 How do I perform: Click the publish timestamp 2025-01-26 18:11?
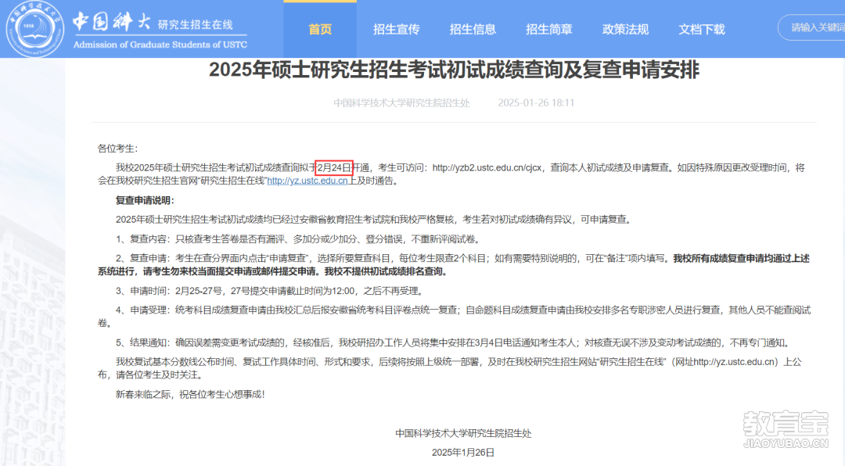[536, 103]
